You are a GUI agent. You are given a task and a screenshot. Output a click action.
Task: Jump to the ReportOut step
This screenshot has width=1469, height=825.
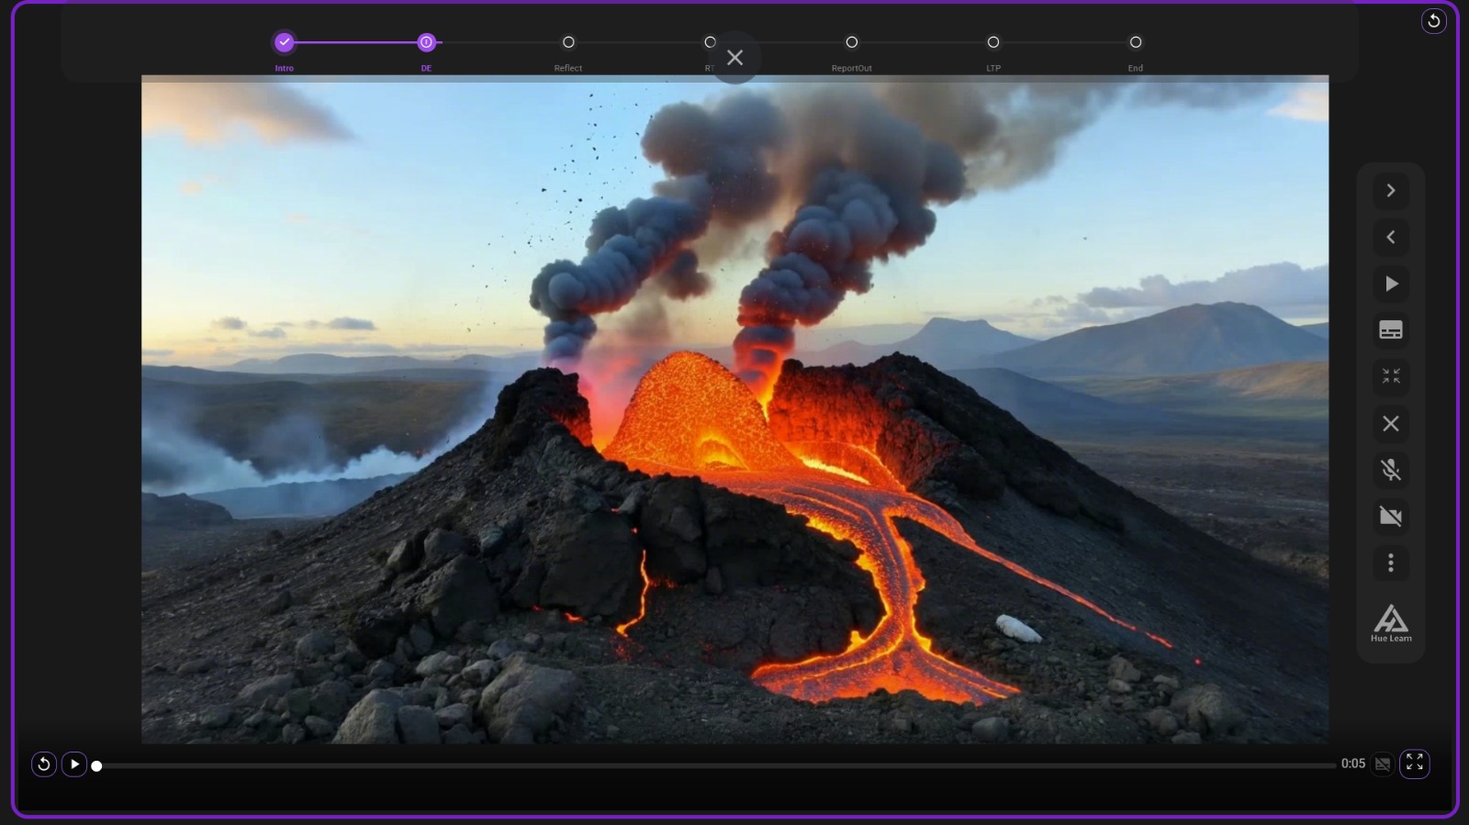click(x=852, y=42)
